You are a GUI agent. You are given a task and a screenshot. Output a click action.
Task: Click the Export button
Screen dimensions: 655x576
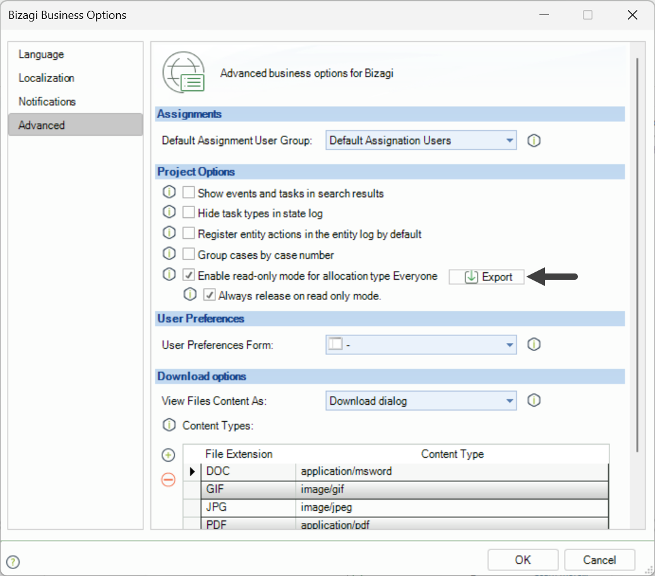point(486,277)
